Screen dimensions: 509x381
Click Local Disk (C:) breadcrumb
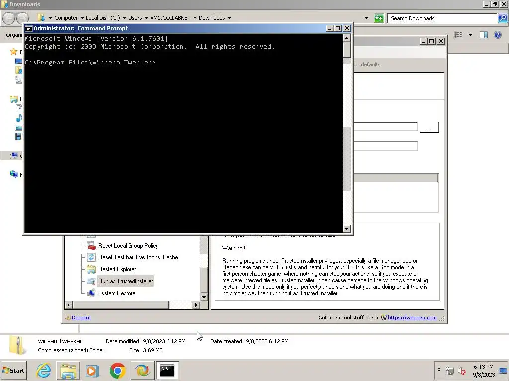pos(103,18)
